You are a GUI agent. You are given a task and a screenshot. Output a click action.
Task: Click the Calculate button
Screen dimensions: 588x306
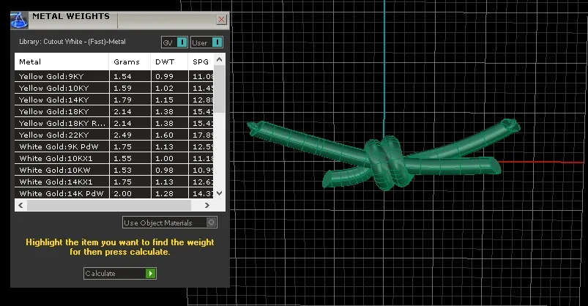(x=119, y=273)
